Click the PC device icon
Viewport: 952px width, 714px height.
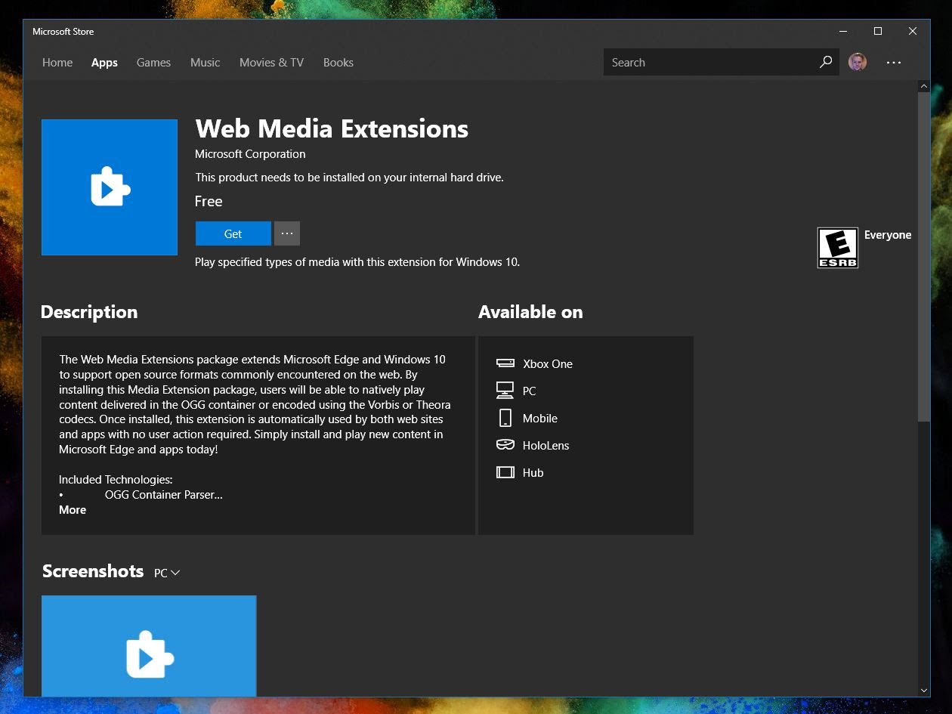[x=505, y=391]
